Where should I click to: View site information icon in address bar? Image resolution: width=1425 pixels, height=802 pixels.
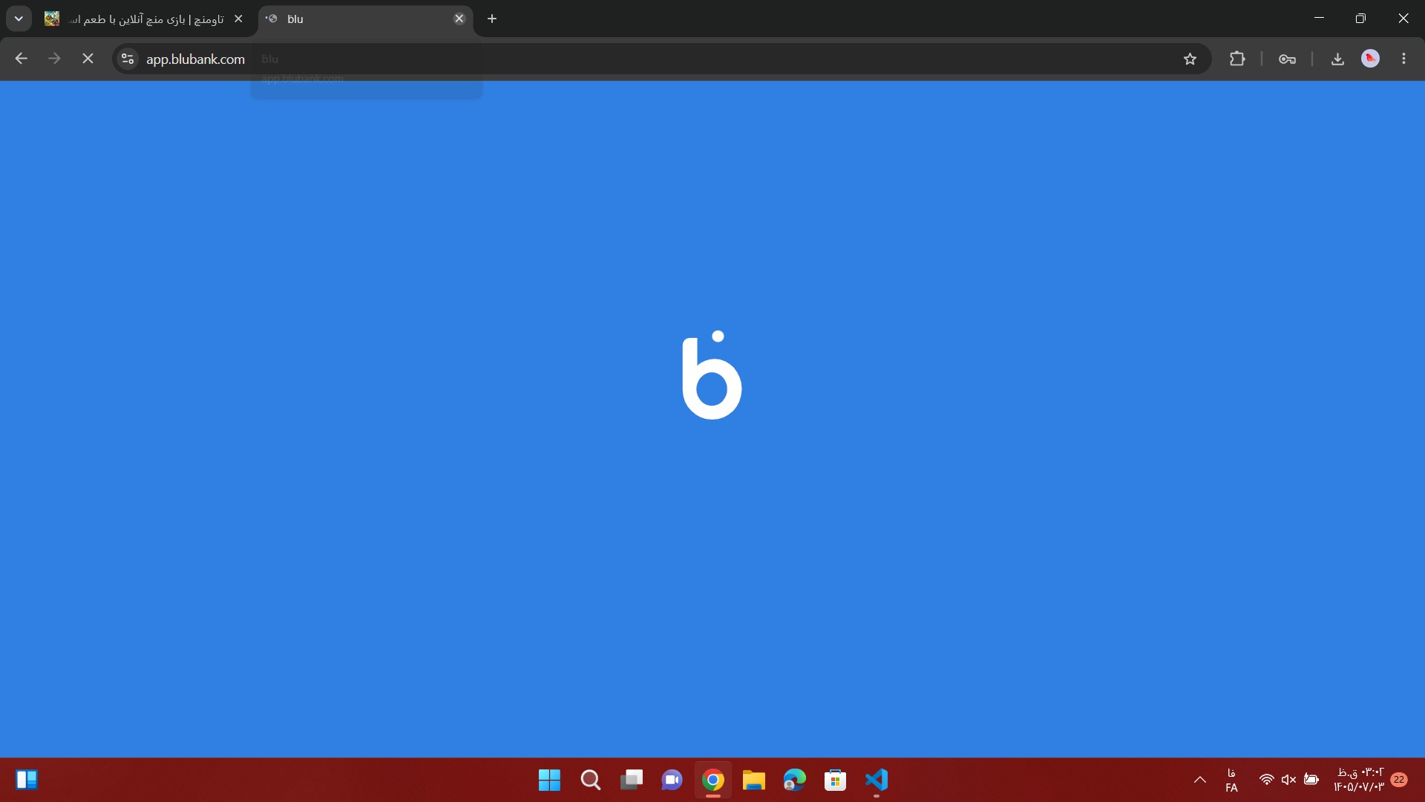pyautogui.click(x=128, y=59)
